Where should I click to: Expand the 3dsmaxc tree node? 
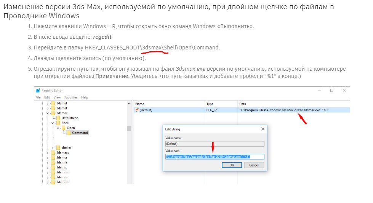point(47,153)
